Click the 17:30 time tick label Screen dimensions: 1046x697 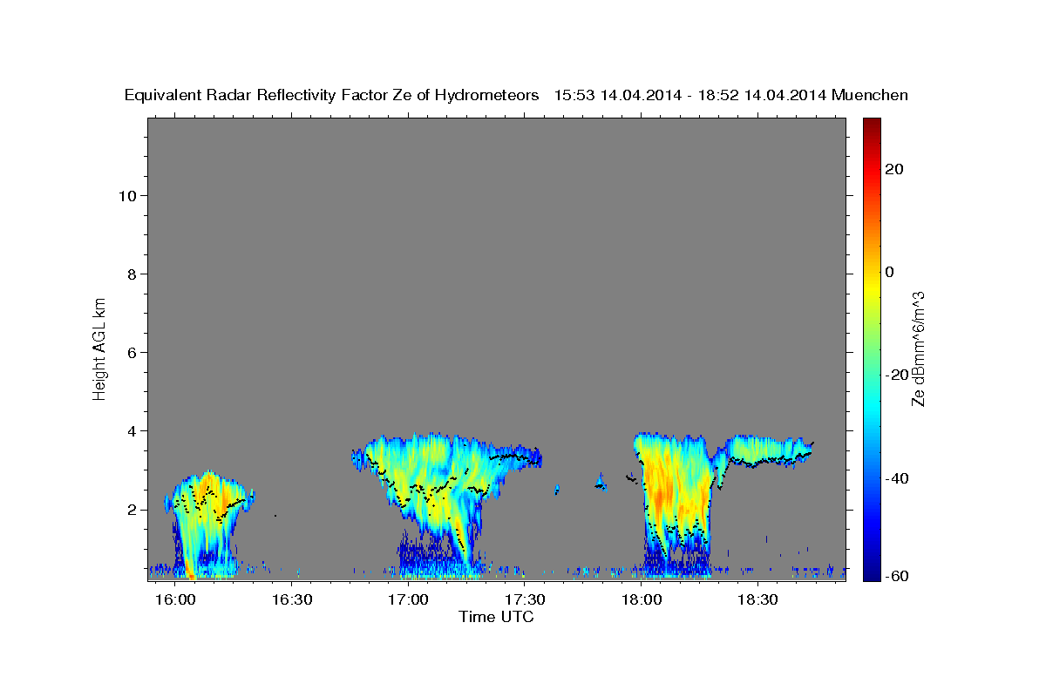point(524,600)
